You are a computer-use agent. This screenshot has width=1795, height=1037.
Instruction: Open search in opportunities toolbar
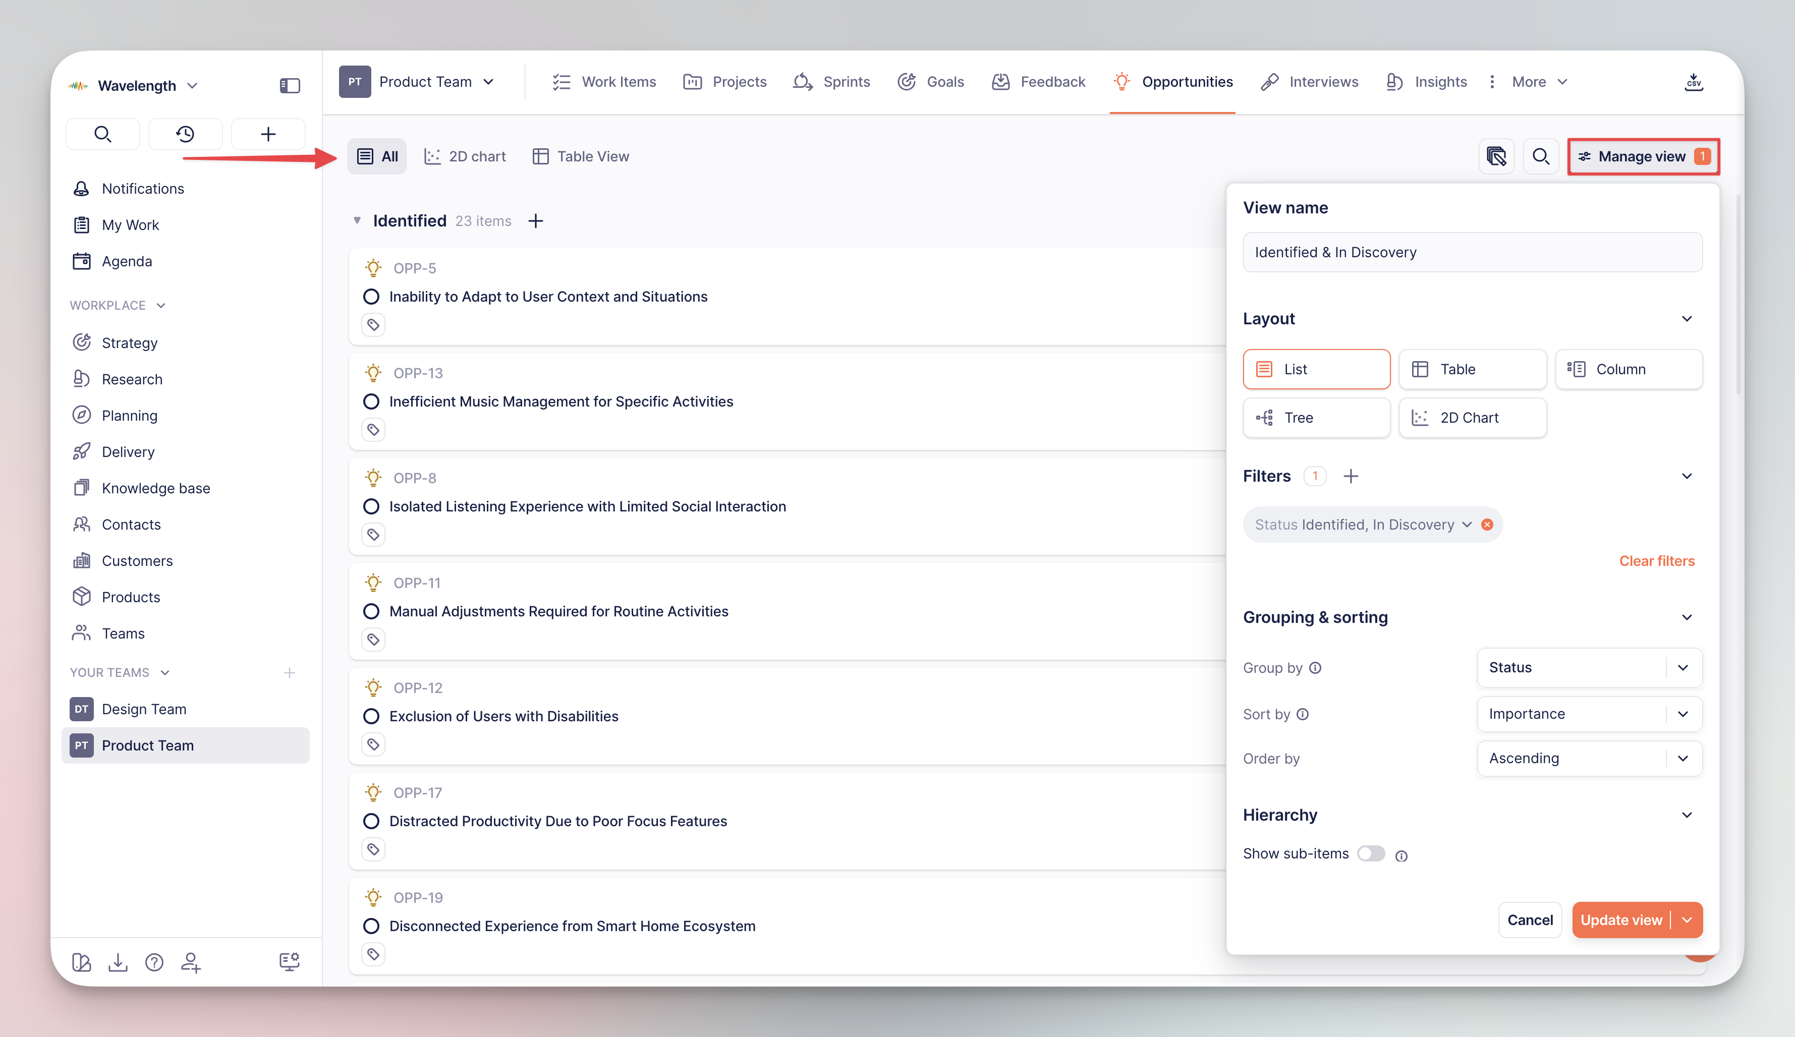pyautogui.click(x=1541, y=156)
